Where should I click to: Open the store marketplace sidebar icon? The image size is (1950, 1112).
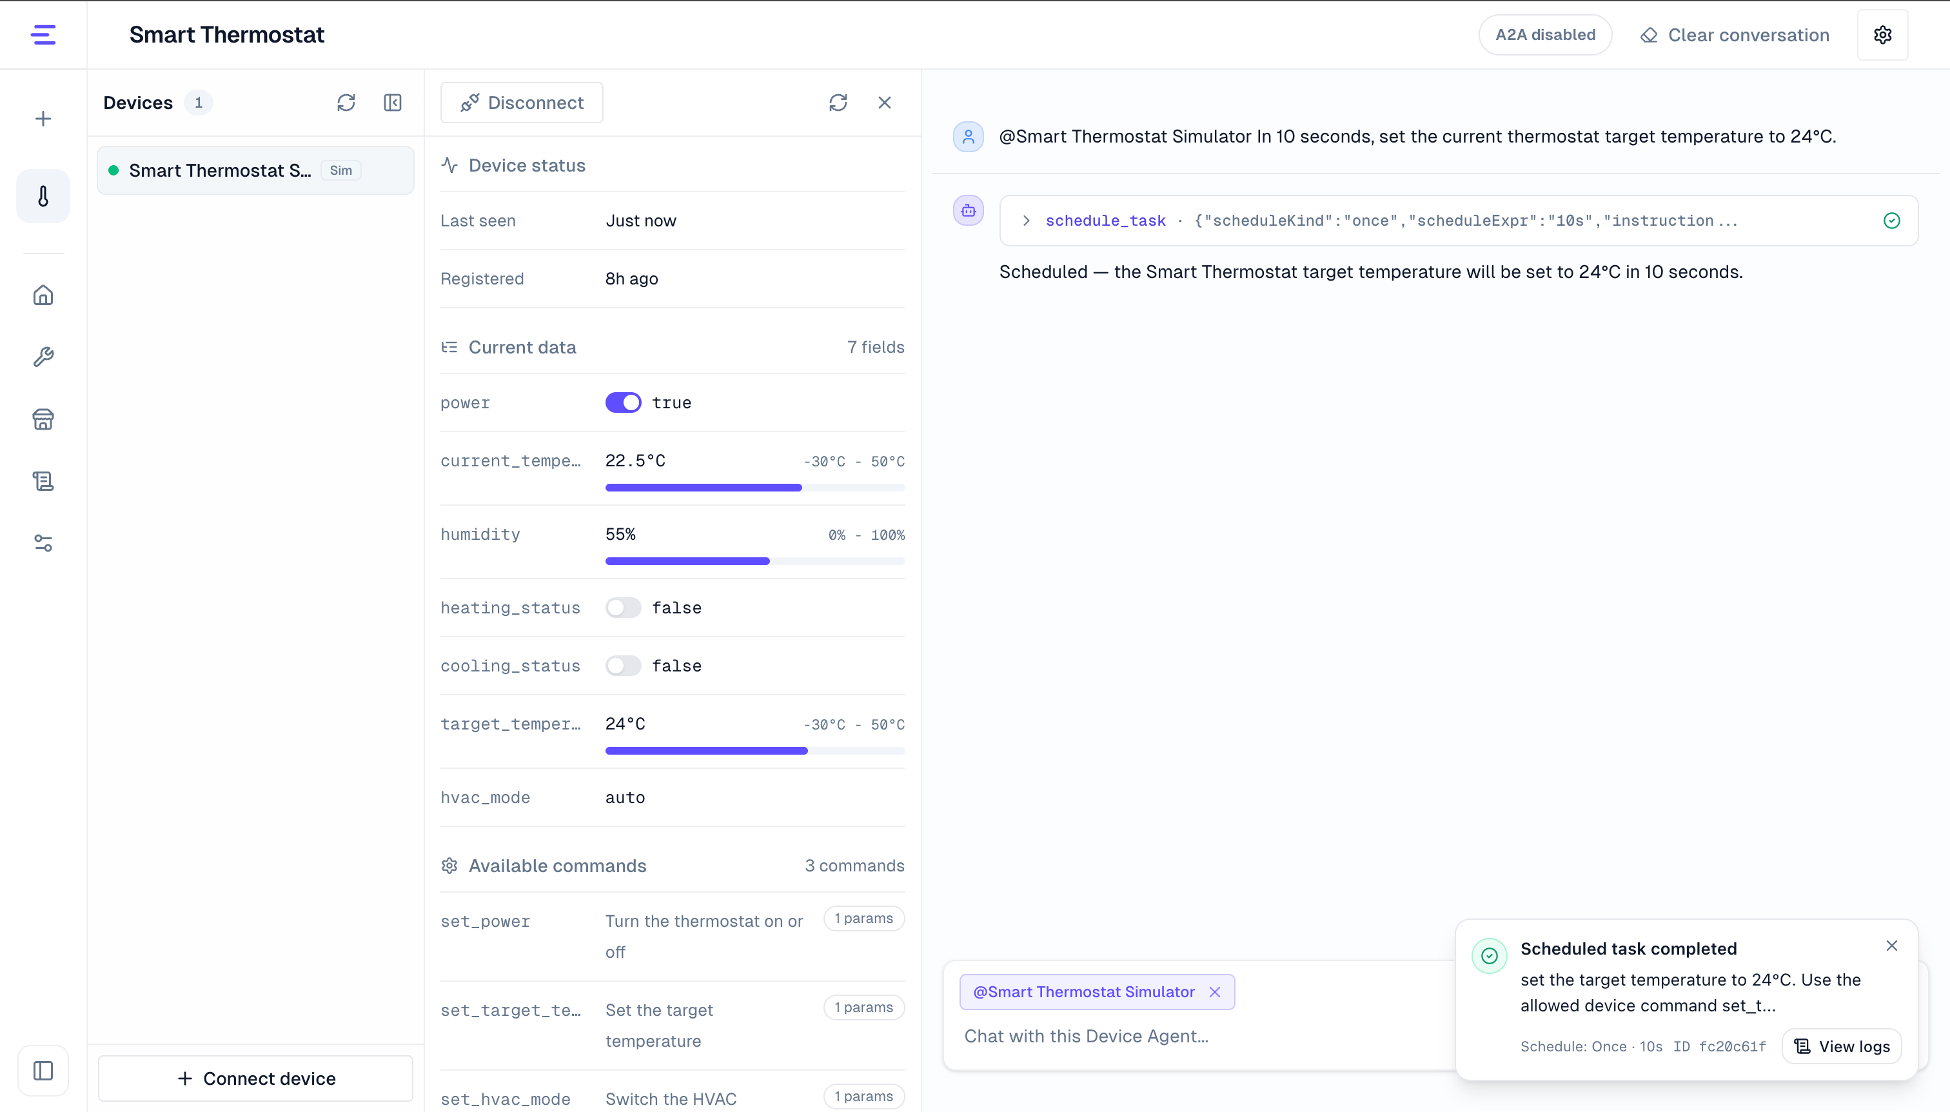43,419
